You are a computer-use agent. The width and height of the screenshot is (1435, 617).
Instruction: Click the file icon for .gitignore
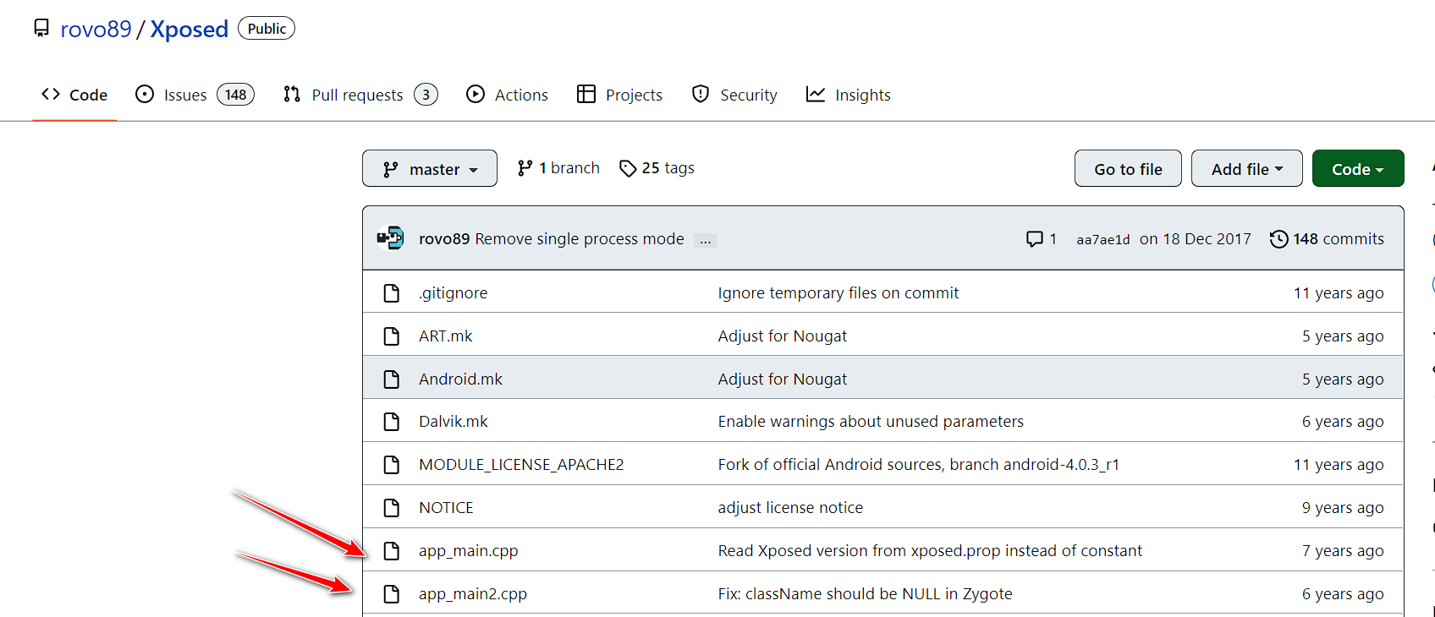click(x=392, y=293)
